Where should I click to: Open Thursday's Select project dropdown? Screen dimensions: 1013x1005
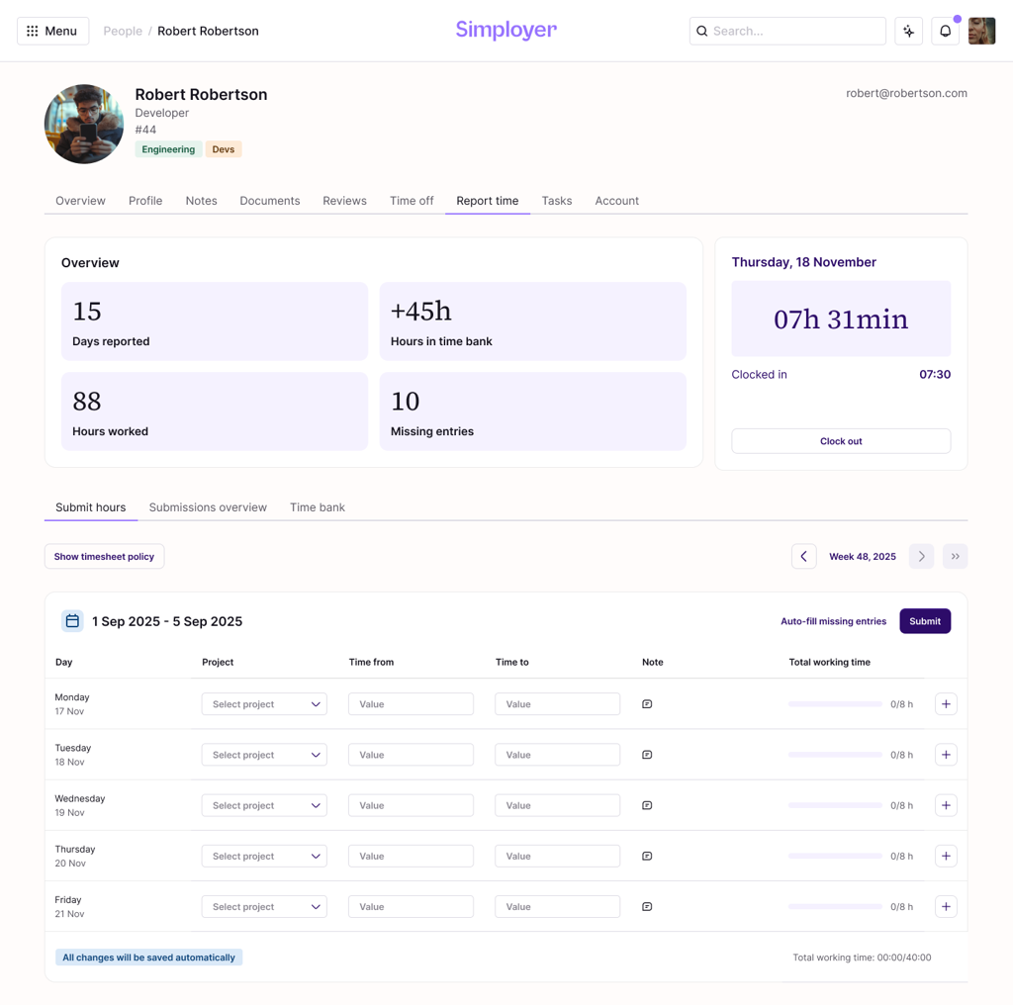pyautogui.click(x=264, y=856)
